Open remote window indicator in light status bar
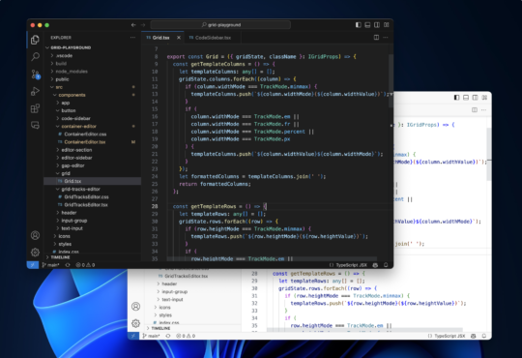This screenshot has width=522, height=358. pyautogui.click(x=133, y=336)
